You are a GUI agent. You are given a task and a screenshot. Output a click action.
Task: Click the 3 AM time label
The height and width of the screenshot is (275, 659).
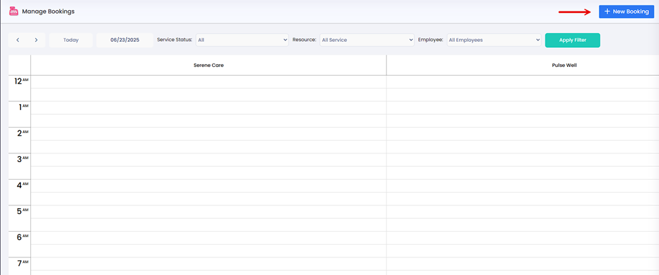[22, 159]
